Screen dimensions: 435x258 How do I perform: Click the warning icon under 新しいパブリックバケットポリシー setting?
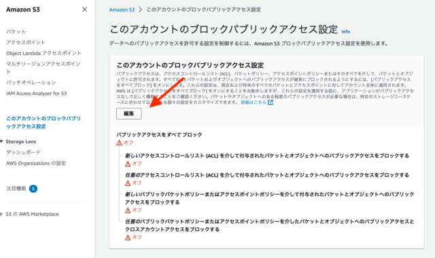pos(128,210)
